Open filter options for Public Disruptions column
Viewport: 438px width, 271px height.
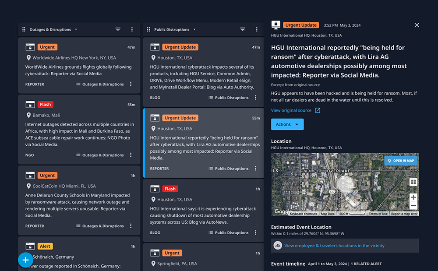click(243, 29)
